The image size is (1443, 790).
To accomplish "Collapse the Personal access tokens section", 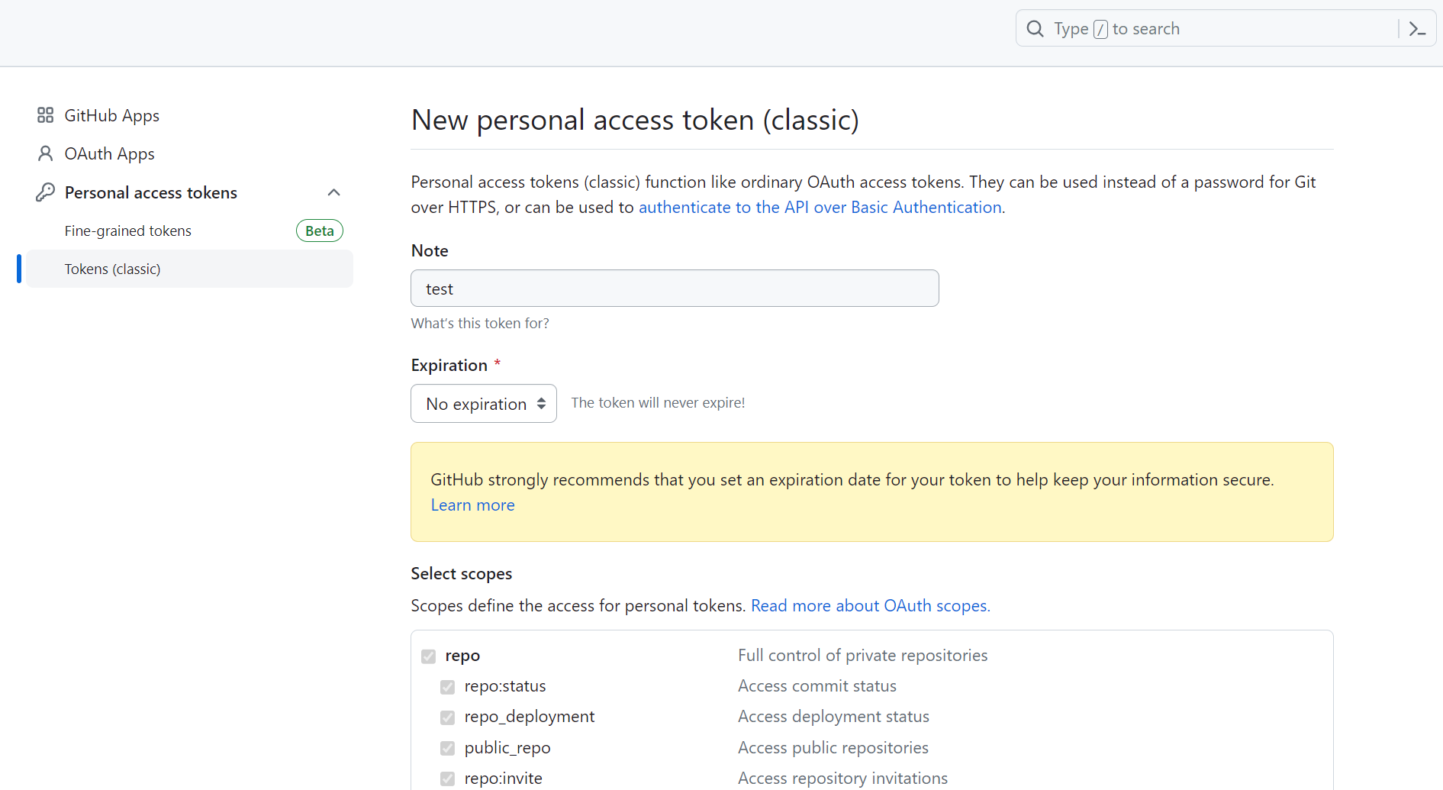I will coord(333,192).
